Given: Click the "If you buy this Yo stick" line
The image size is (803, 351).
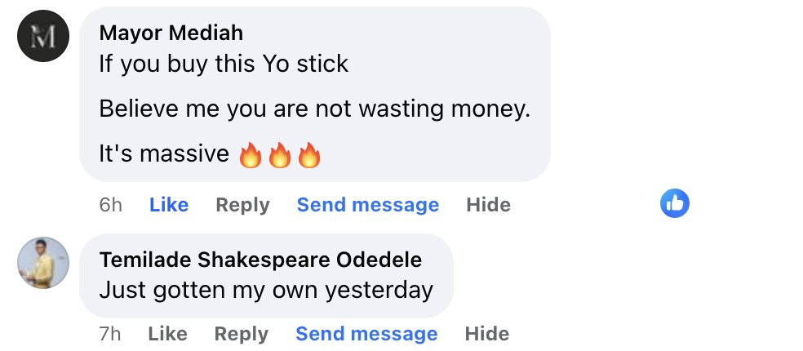Looking at the screenshot, I should click(224, 64).
